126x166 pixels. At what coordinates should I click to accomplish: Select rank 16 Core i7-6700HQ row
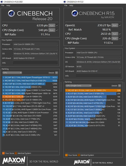point(30,125)
